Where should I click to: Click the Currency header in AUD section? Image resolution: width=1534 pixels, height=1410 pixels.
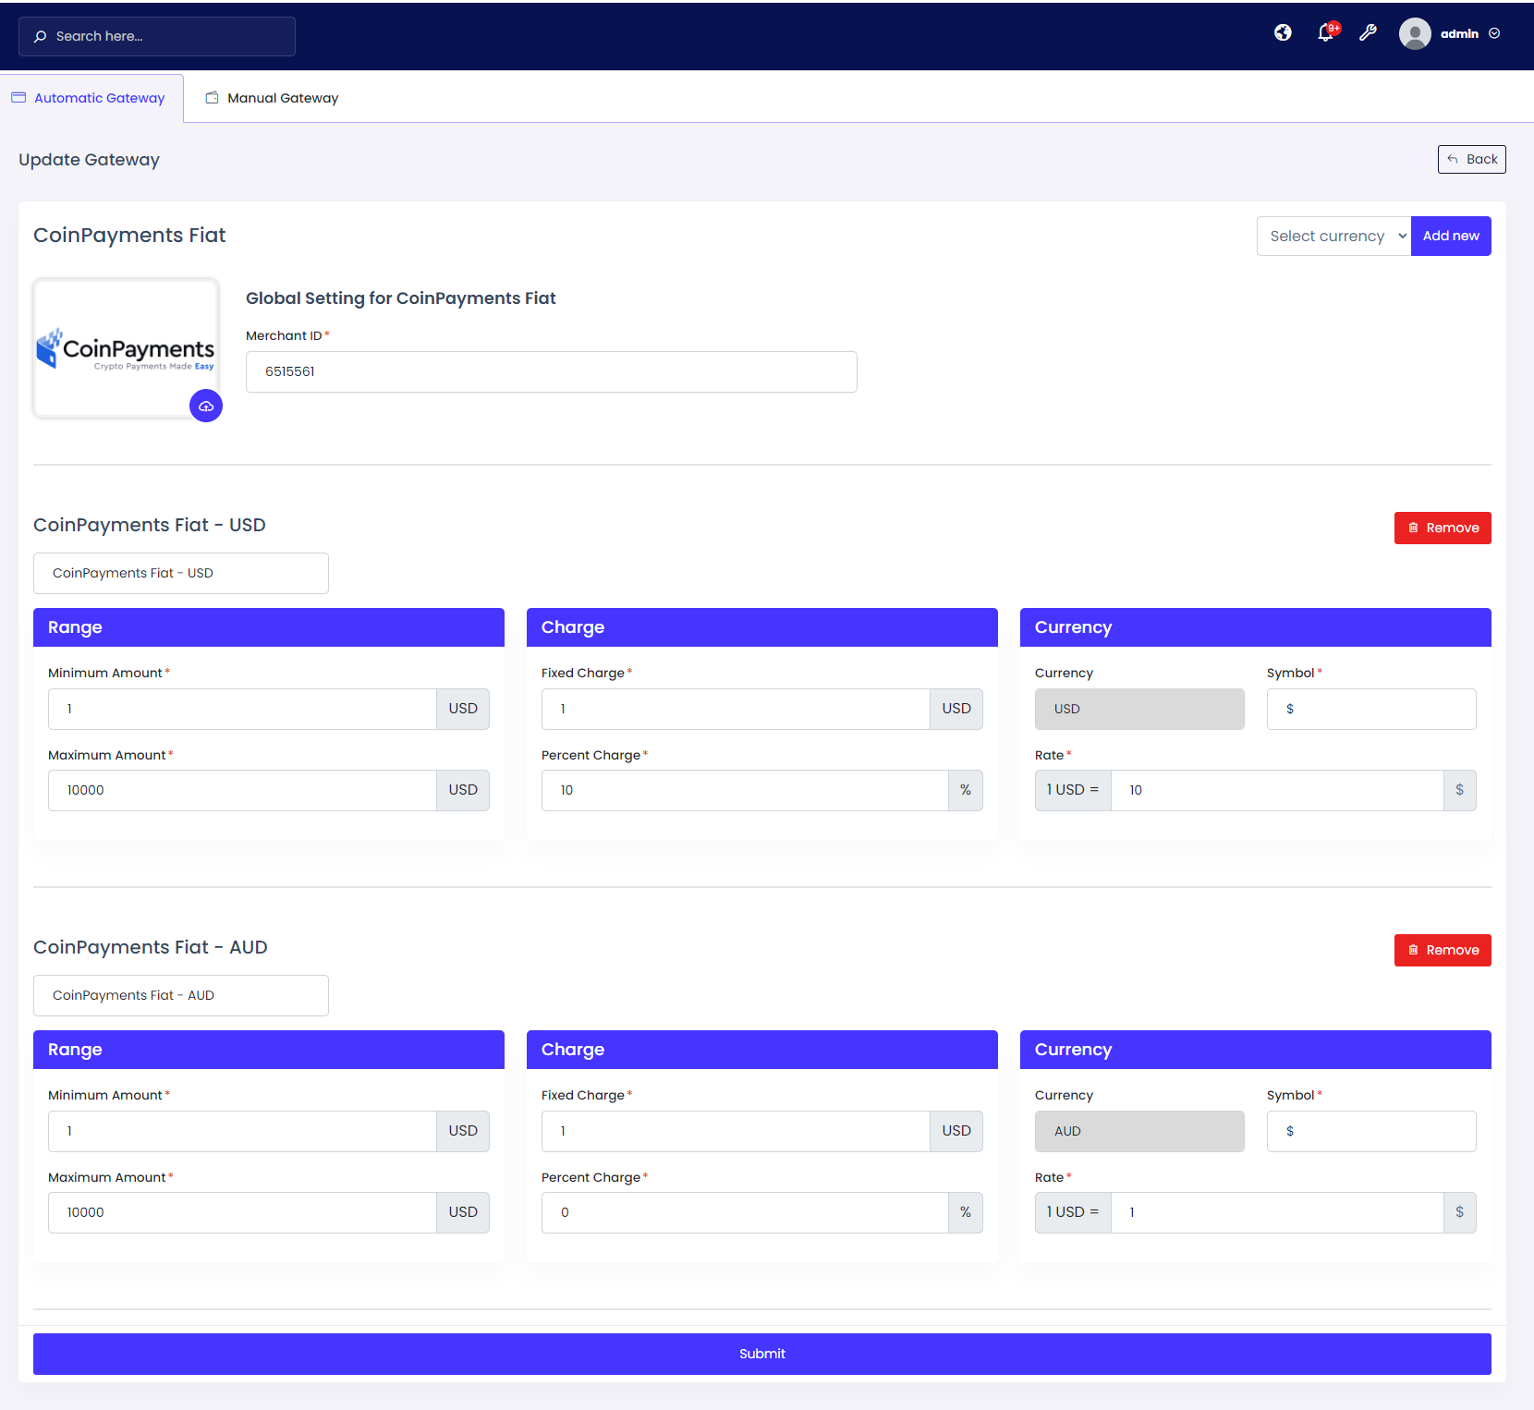tap(1256, 1050)
